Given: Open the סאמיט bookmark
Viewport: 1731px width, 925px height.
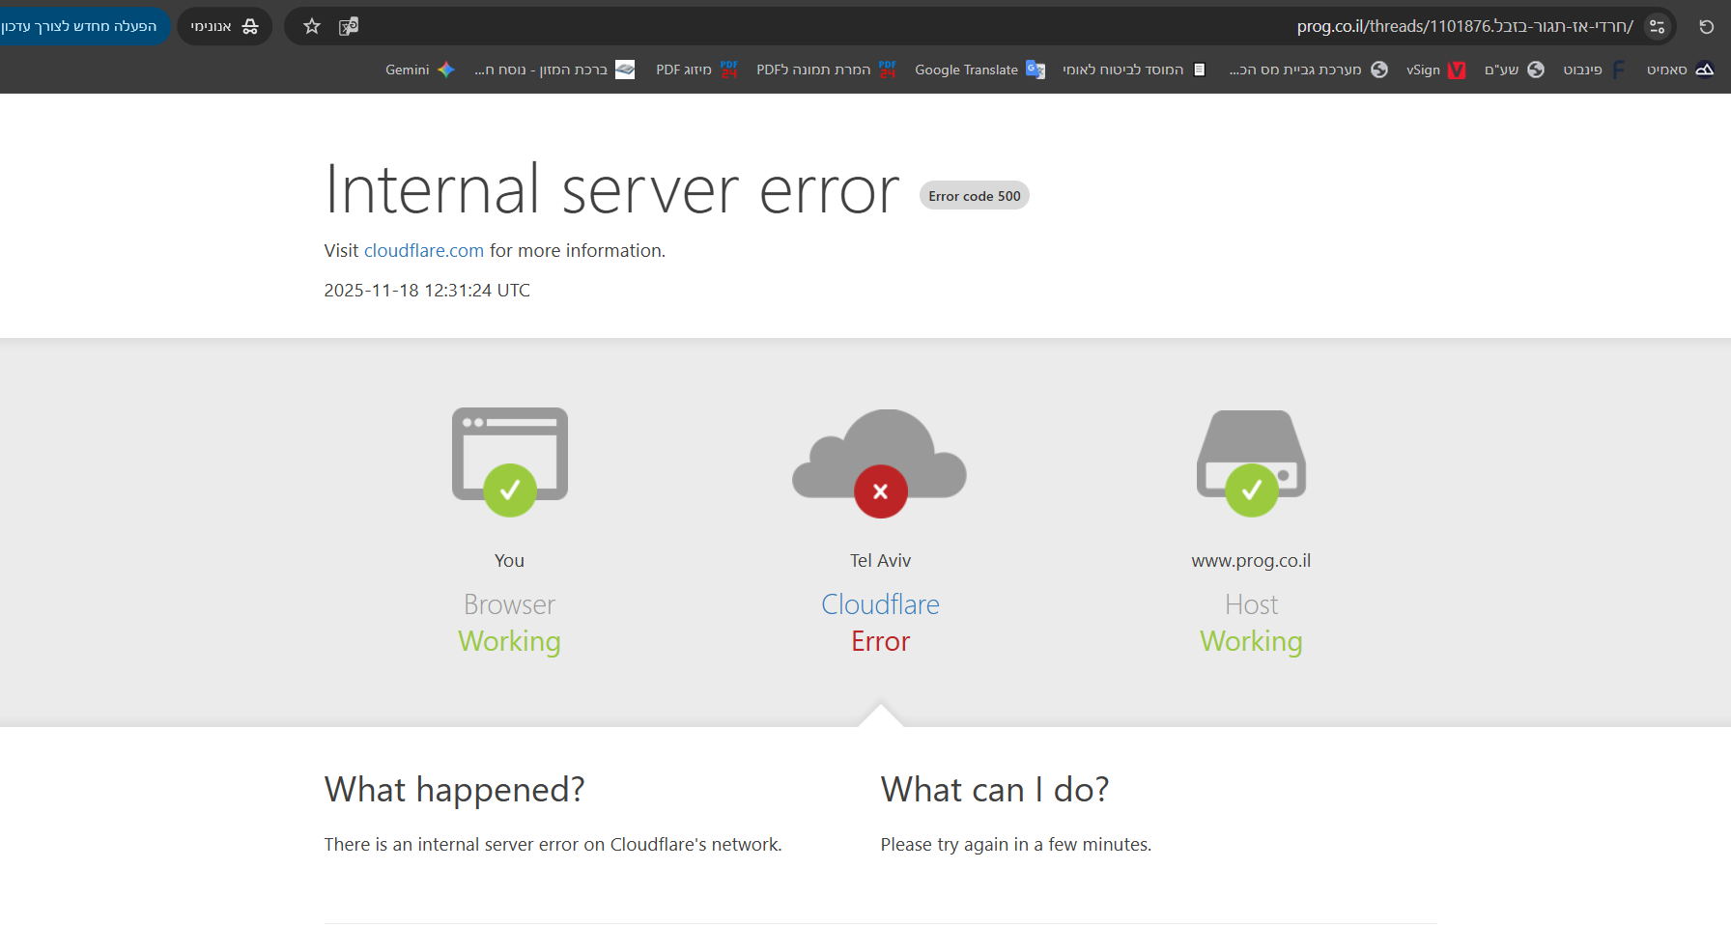Looking at the screenshot, I should pos(1681,70).
